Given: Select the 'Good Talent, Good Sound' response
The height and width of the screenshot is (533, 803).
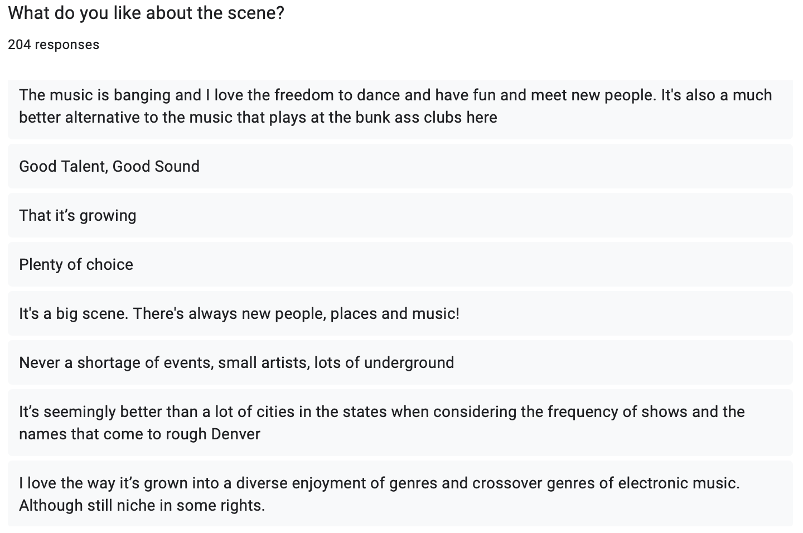Looking at the screenshot, I should coord(400,166).
